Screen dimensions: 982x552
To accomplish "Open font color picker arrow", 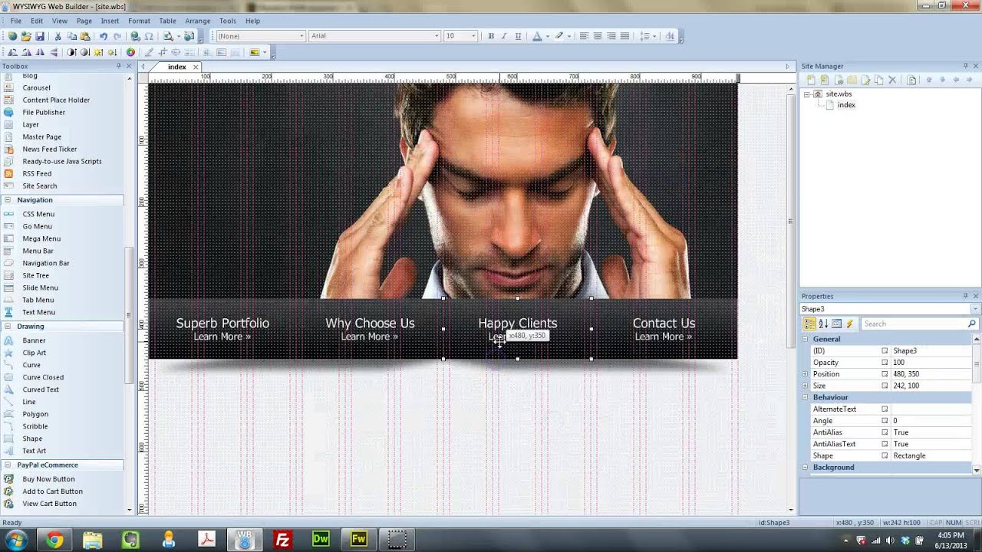I will (x=546, y=36).
